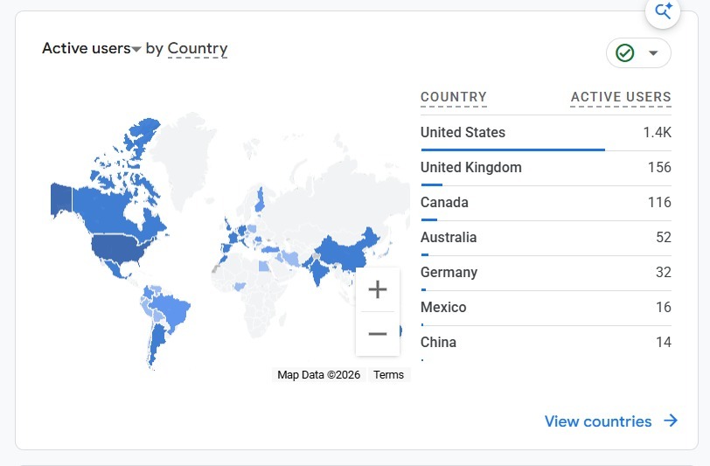710x466 pixels.
Task: Select the Canada row
Action: [x=546, y=203]
